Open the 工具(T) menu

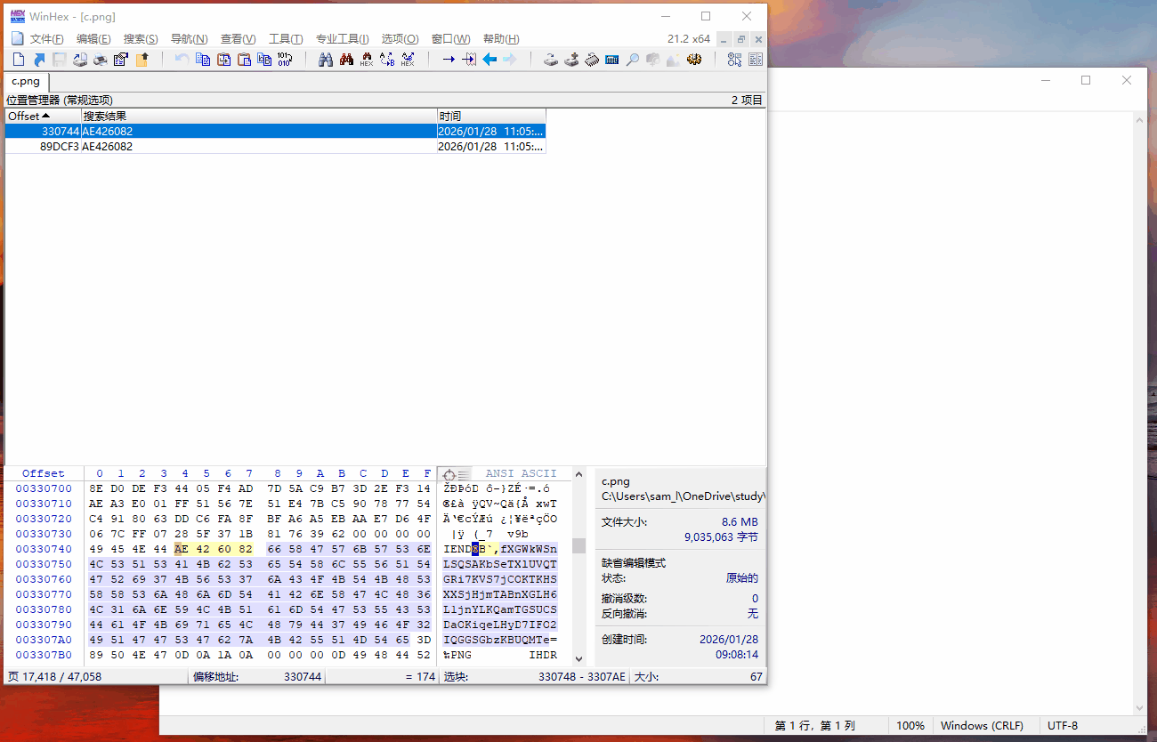(286, 39)
